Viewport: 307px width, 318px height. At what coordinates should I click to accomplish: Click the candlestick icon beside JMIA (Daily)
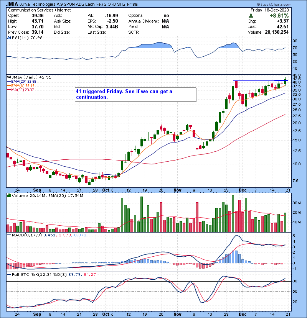coord(9,77)
